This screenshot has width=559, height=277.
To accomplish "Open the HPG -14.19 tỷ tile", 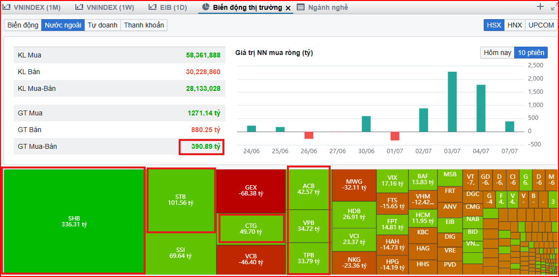I will coord(392,265).
